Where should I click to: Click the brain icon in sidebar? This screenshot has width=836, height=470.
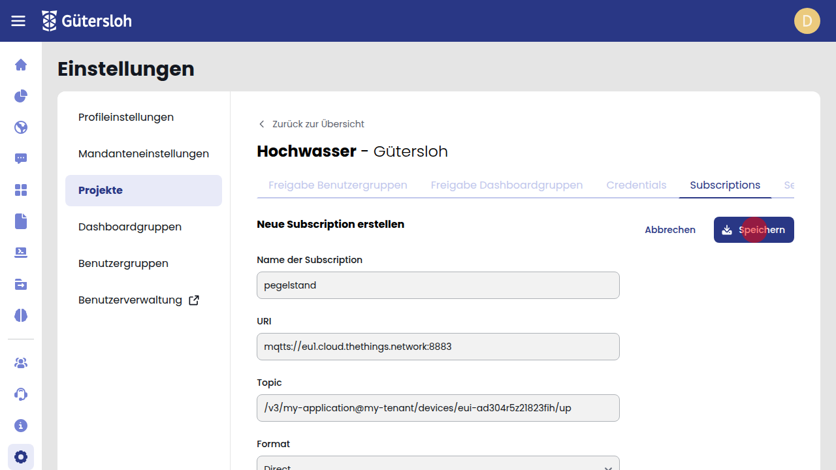click(21, 315)
